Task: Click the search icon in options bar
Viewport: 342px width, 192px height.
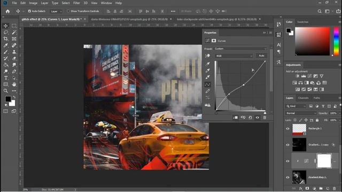Action: pos(320,11)
